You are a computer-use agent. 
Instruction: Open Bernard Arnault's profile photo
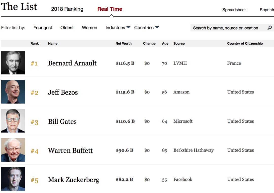click(13, 63)
